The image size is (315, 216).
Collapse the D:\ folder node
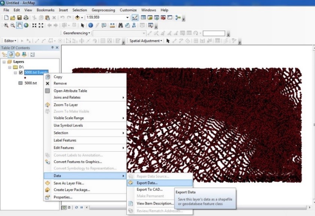coord(10,67)
